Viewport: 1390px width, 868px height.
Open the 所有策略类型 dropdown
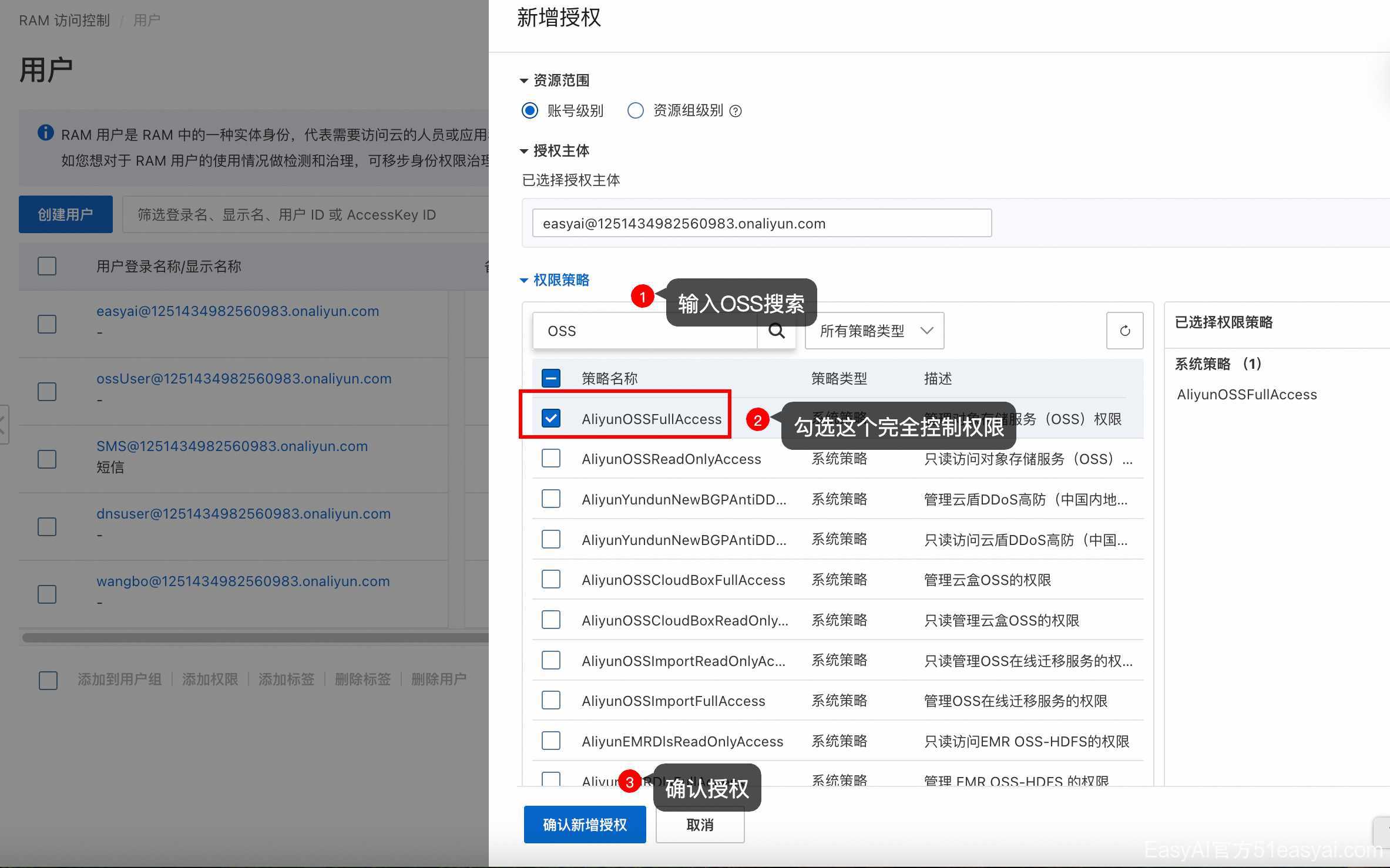click(x=874, y=331)
